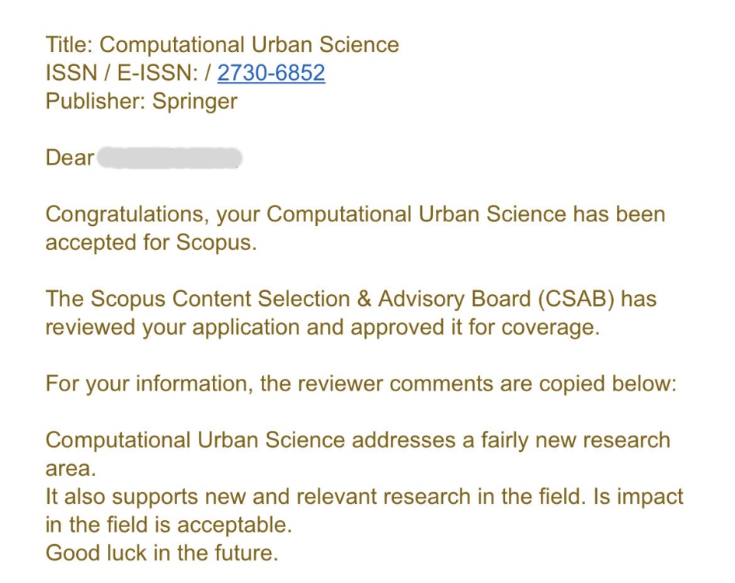The height and width of the screenshot is (583, 735).
Task: Click the 'Good luck in the future.' line
Action: (162, 553)
